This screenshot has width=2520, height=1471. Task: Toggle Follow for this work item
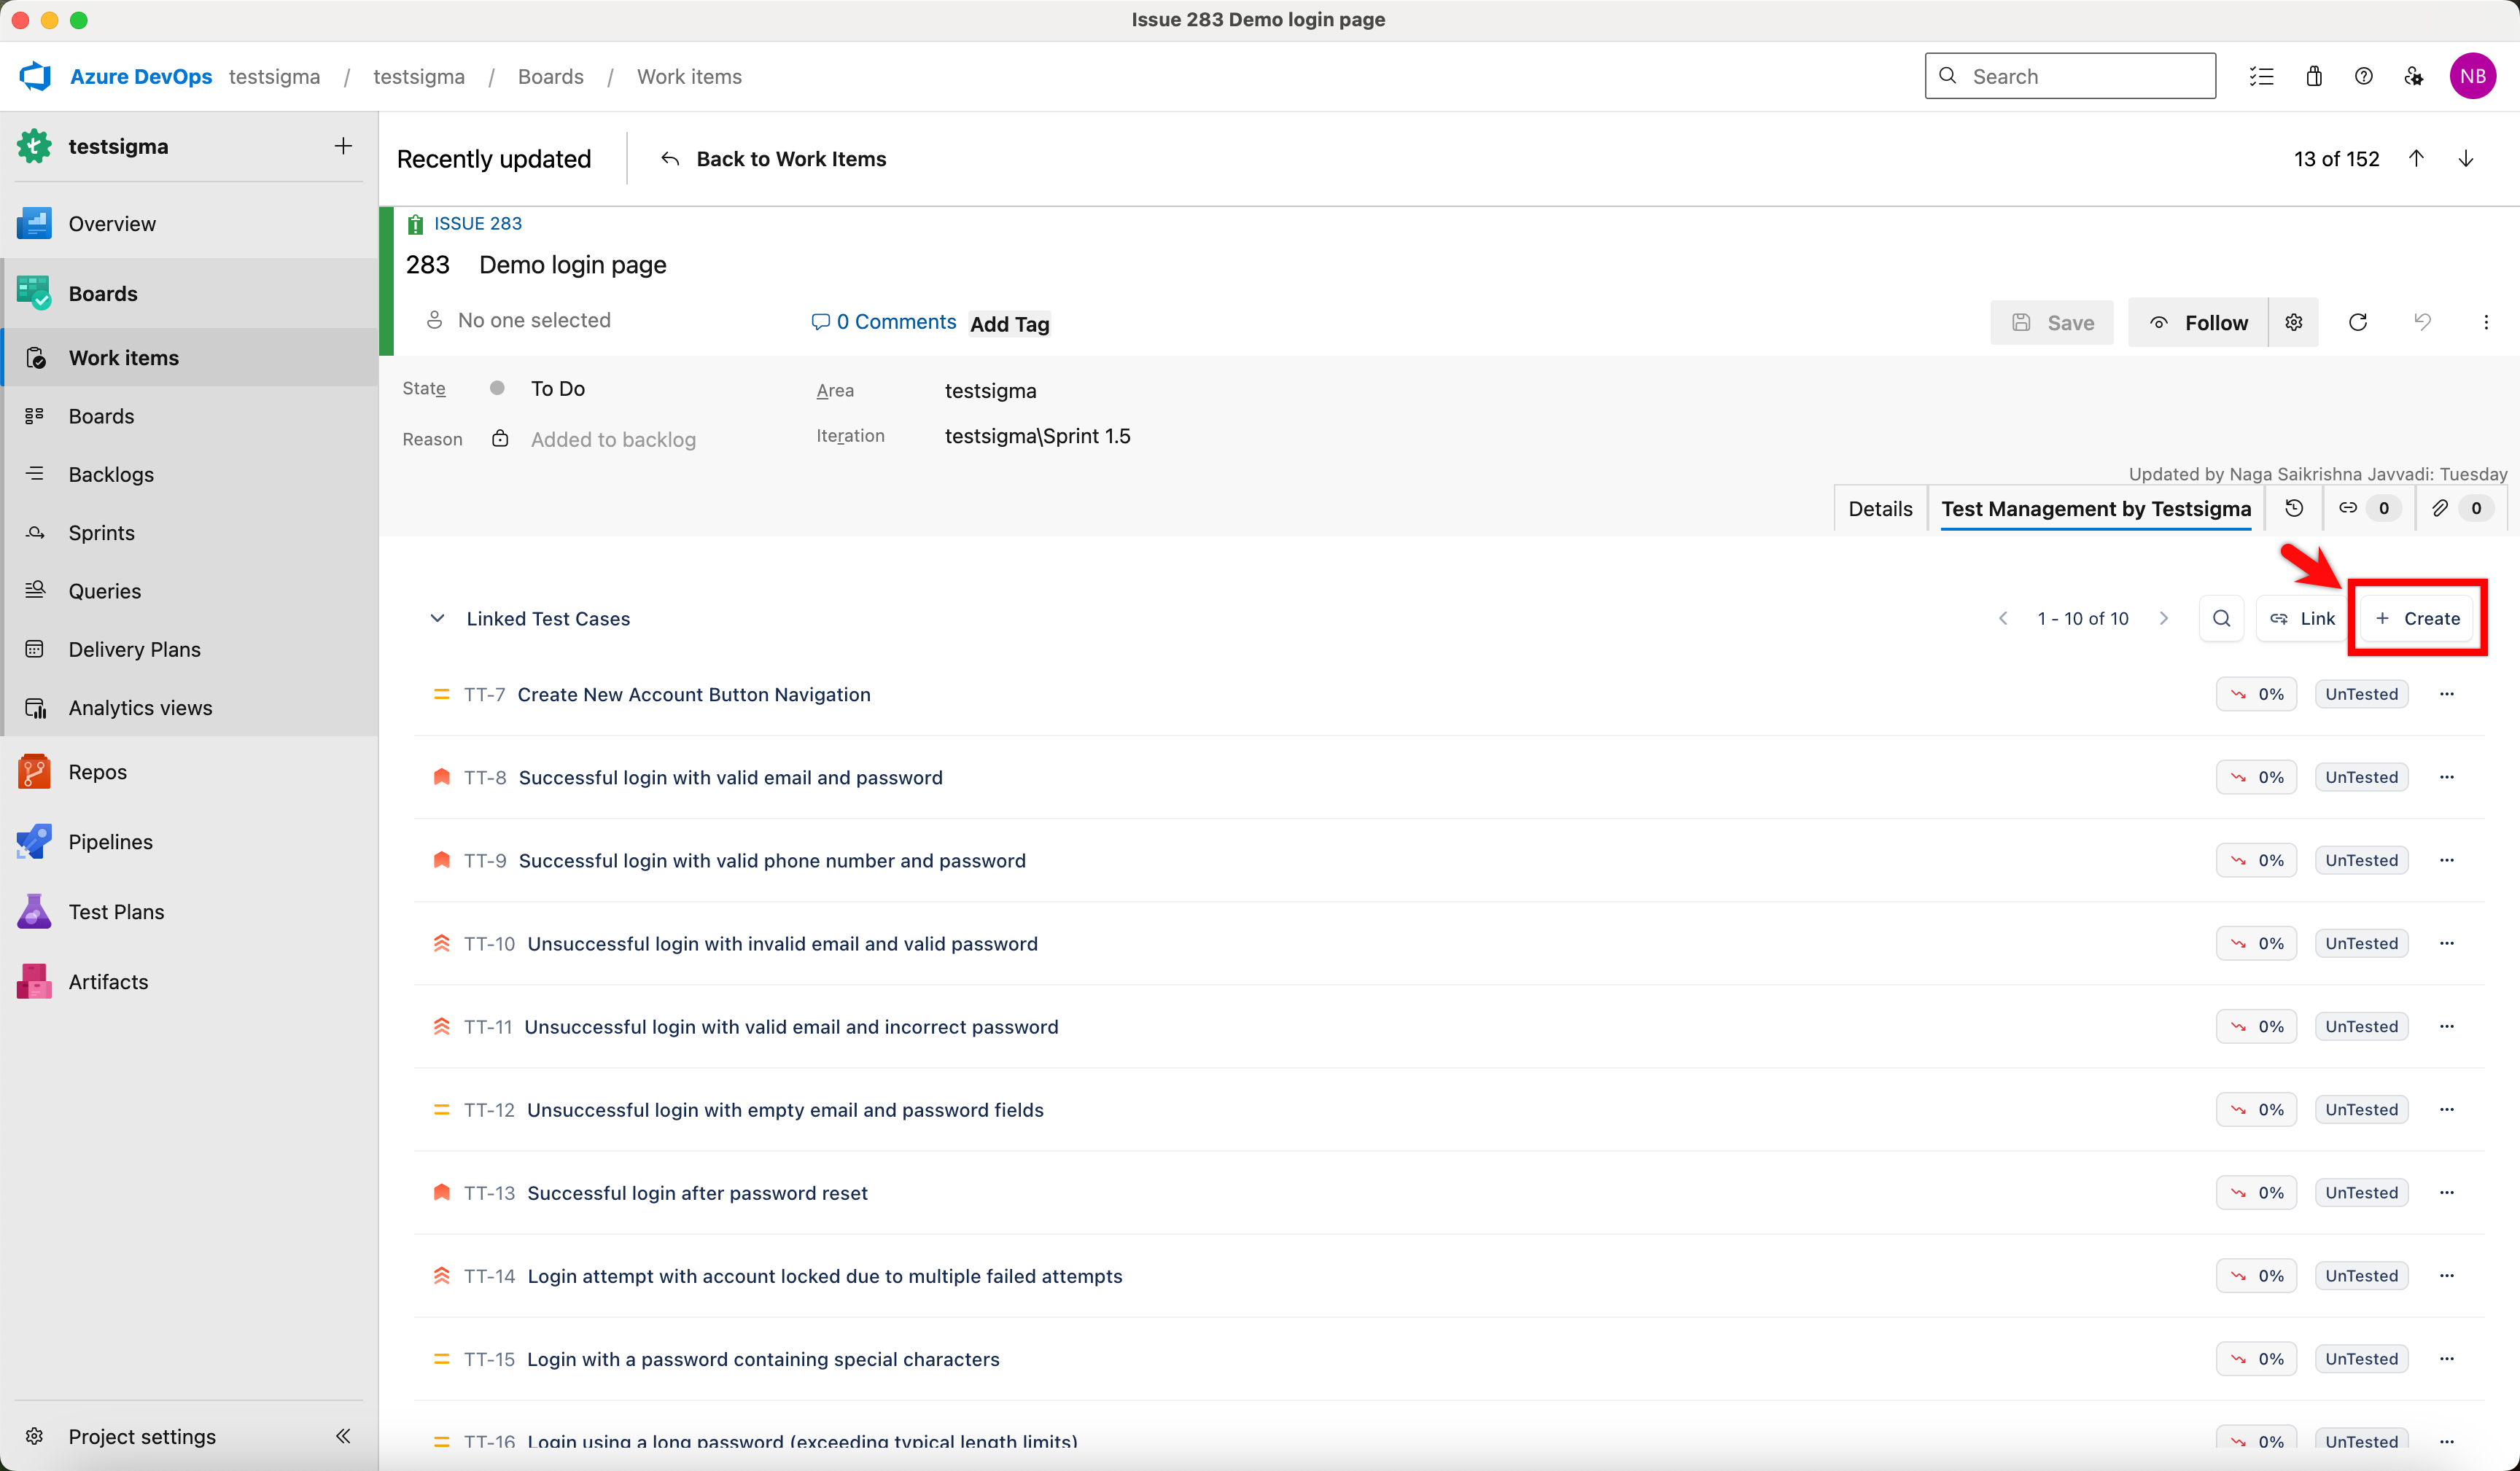click(x=2198, y=322)
